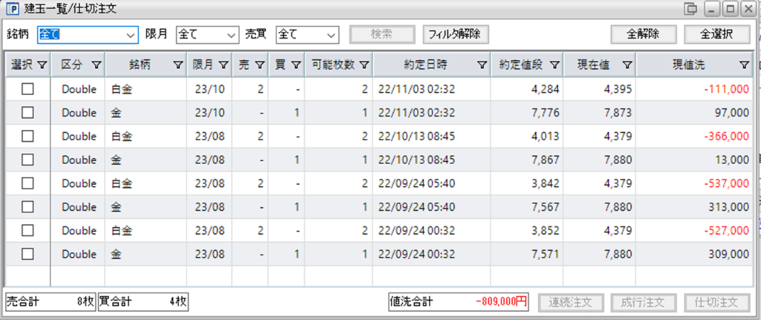The image size is (761, 320).
Task: Click the P application icon in title bar
Action: coord(11,9)
